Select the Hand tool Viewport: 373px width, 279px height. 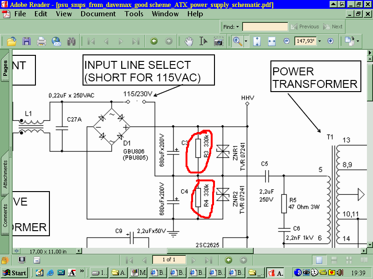point(189,41)
